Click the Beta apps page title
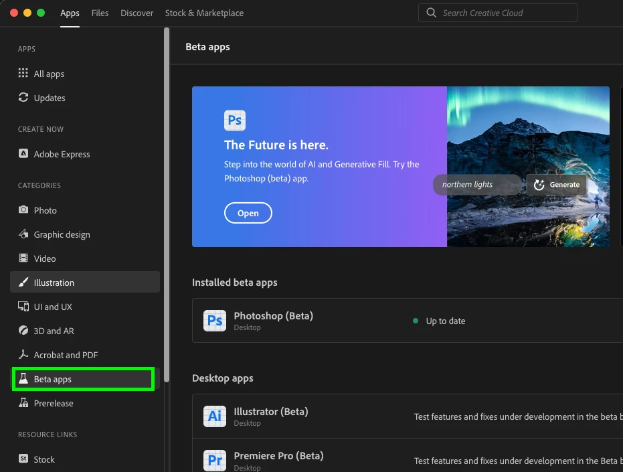This screenshot has height=472, width=623. click(x=207, y=47)
